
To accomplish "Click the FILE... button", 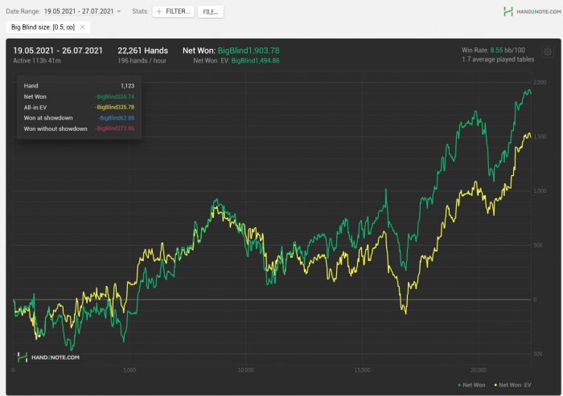I will coord(211,12).
